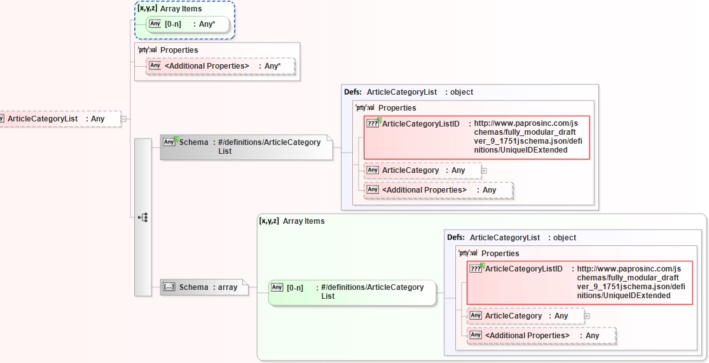Click the [x,y,z] icon of the dashed-border Array Items box

pos(147,9)
